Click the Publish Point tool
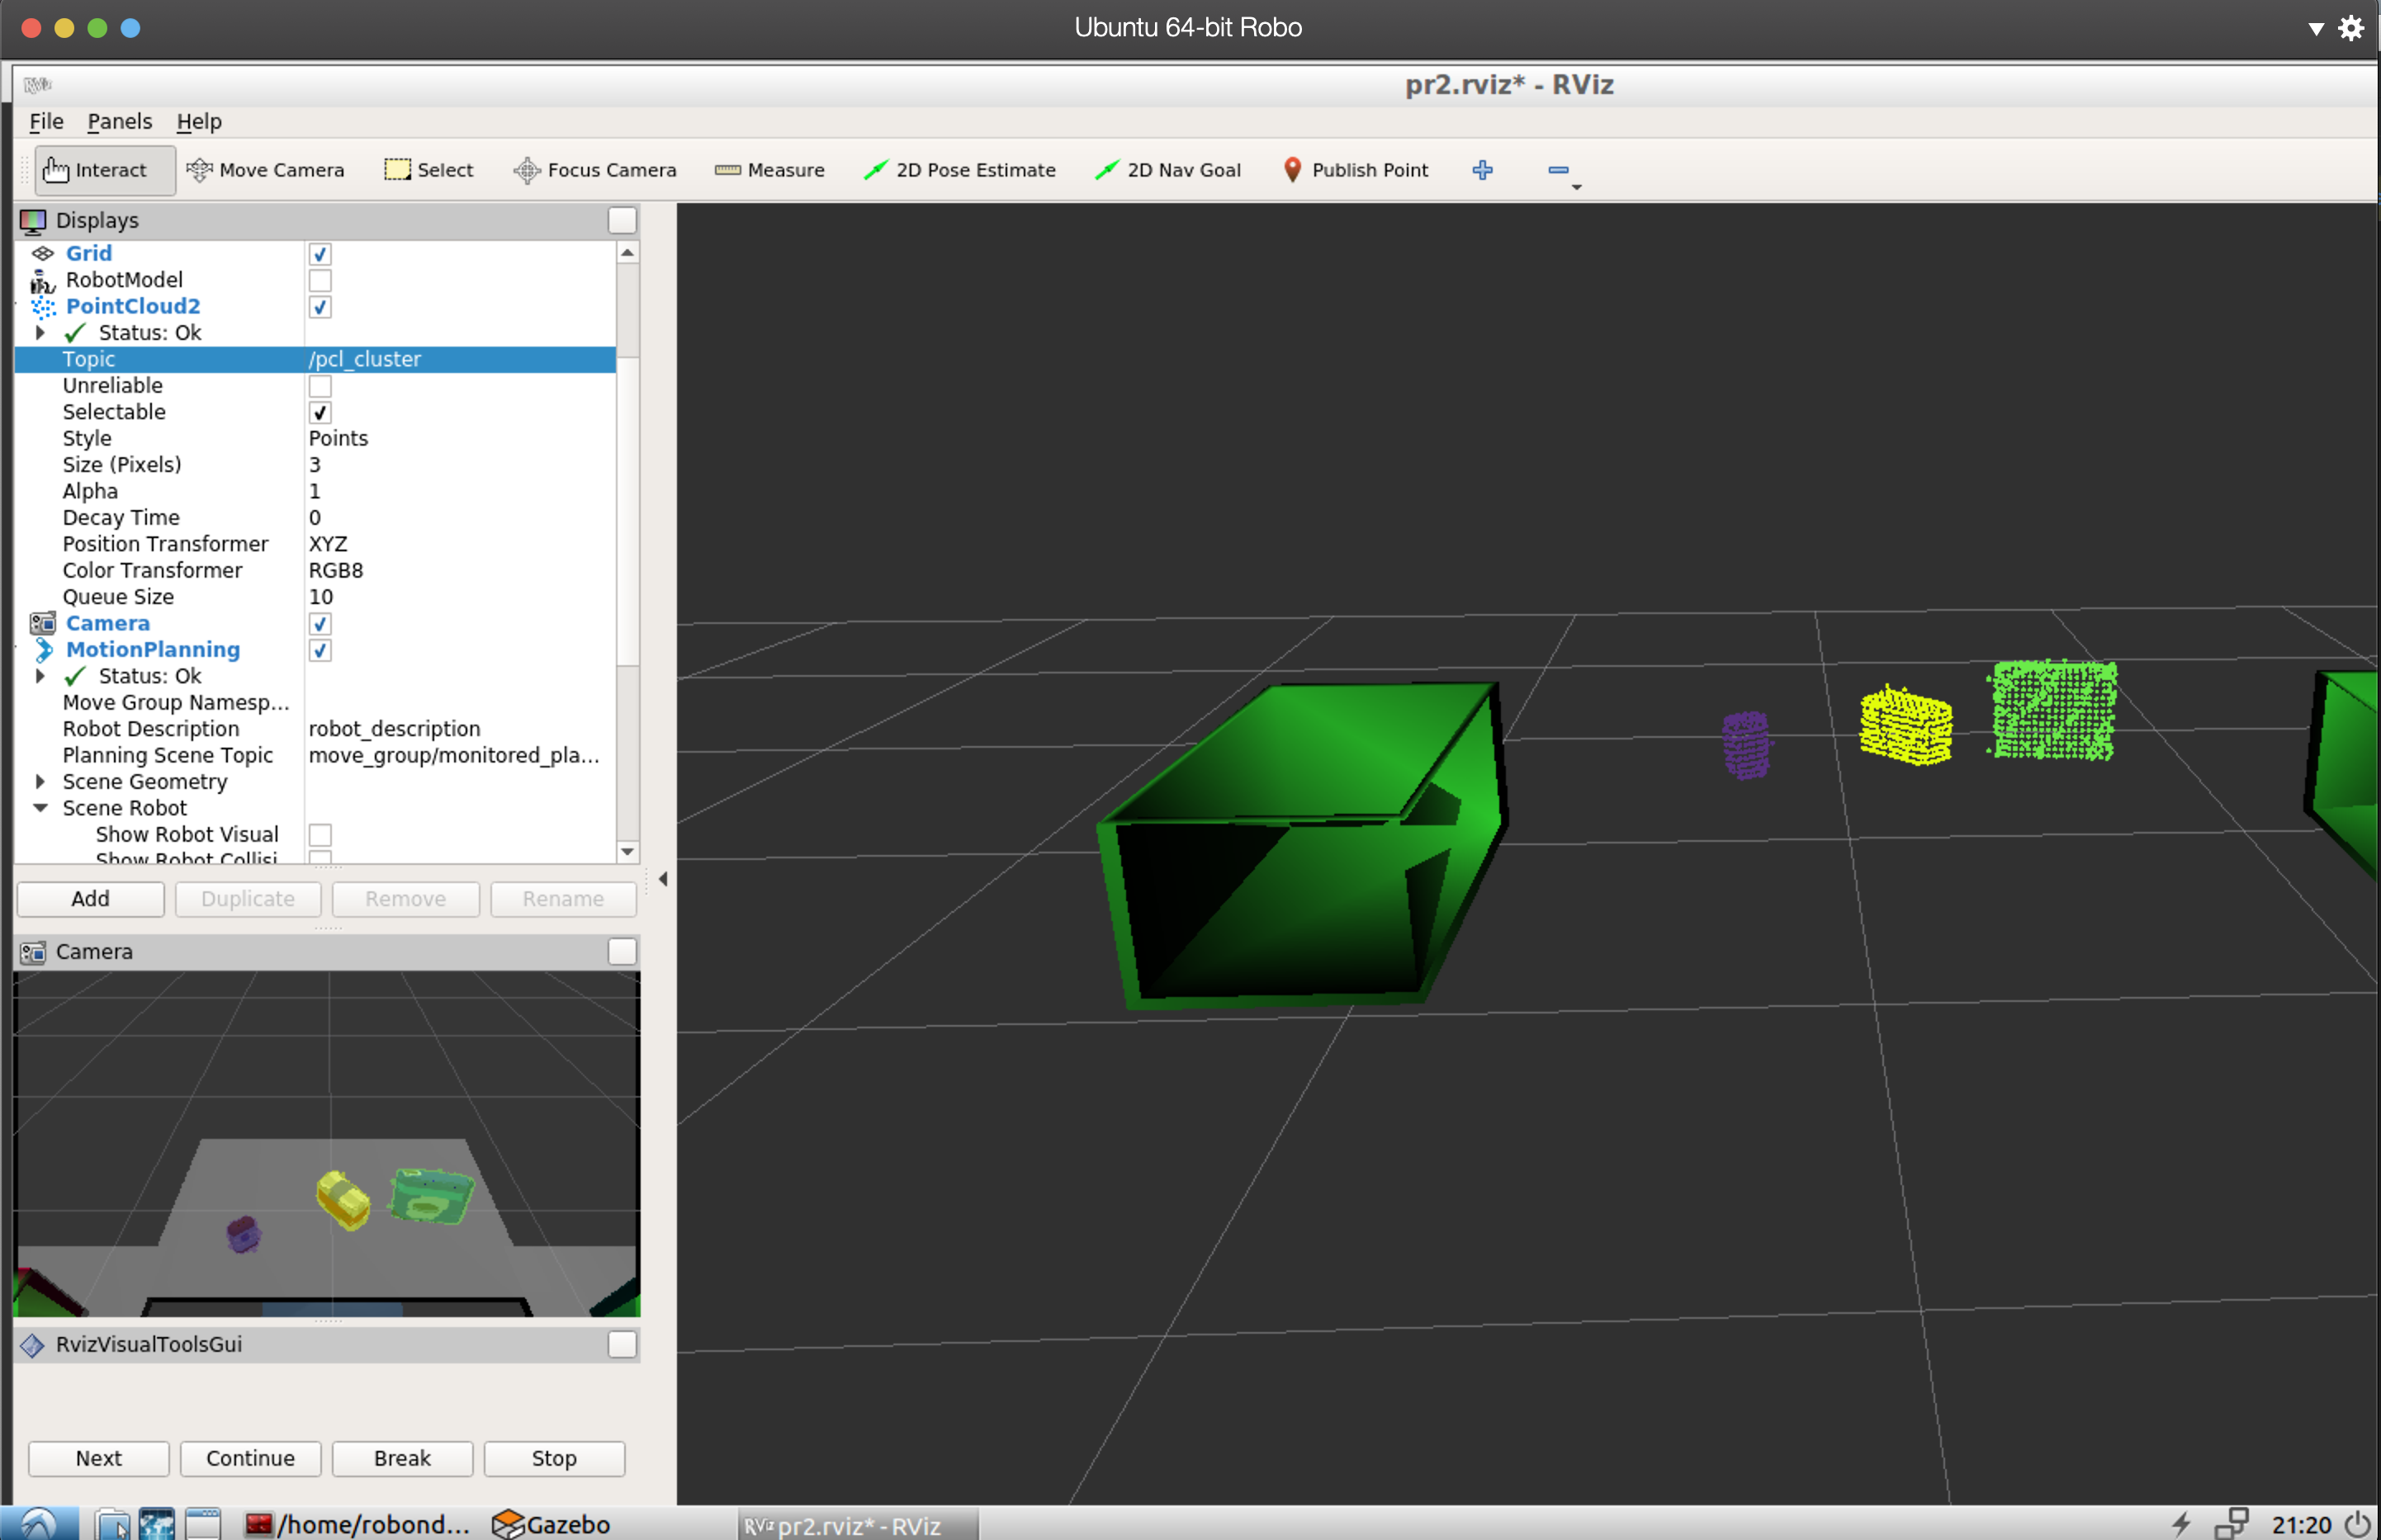Viewport: 2381px width, 1540px height. pos(1359,168)
